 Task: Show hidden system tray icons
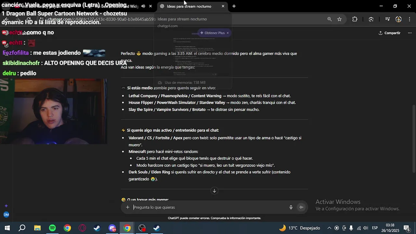(x=329, y=228)
